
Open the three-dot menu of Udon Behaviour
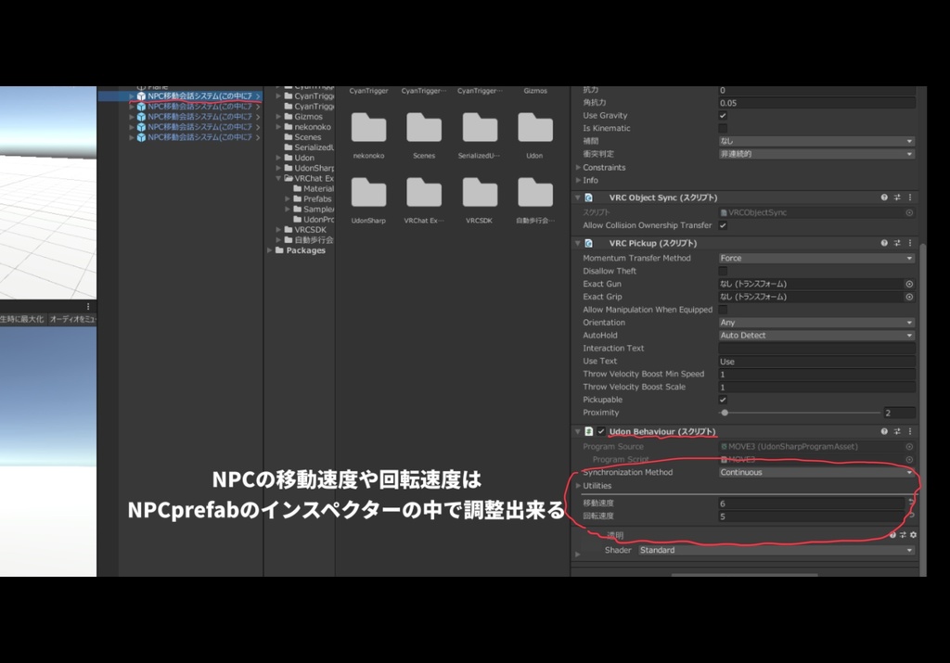click(x=909, y=432)
